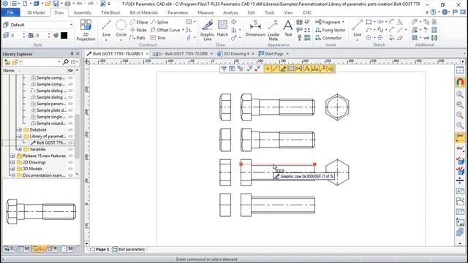Click the Fixing Vector tool
Image resolution: width=468 pixels, height=263 pixels.
click(331, 30)
